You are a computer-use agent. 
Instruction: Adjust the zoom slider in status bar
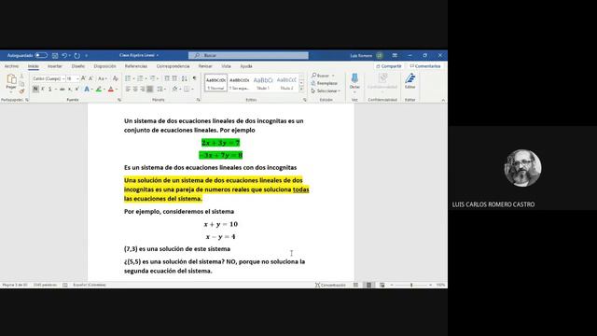[x=411, y=285]
